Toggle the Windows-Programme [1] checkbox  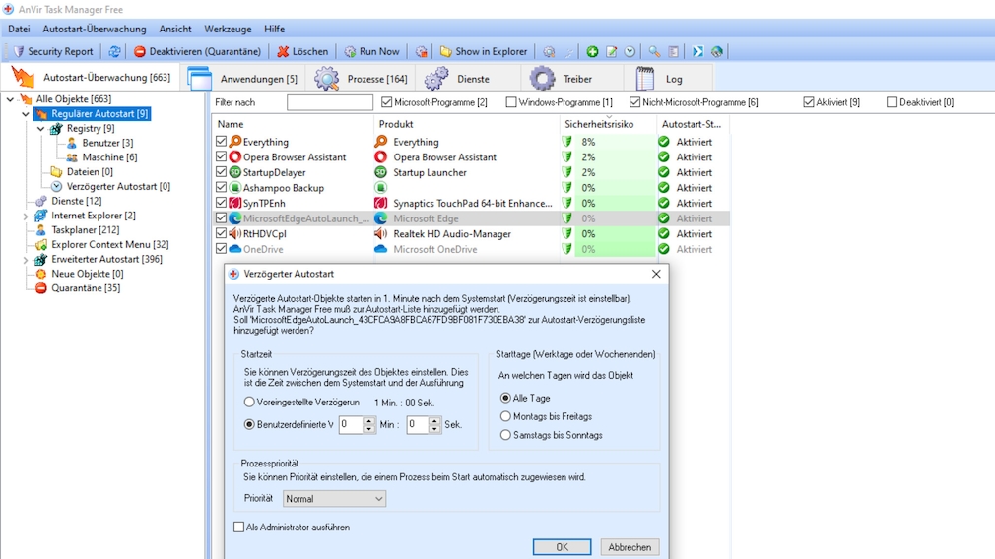tap(511, 102)
